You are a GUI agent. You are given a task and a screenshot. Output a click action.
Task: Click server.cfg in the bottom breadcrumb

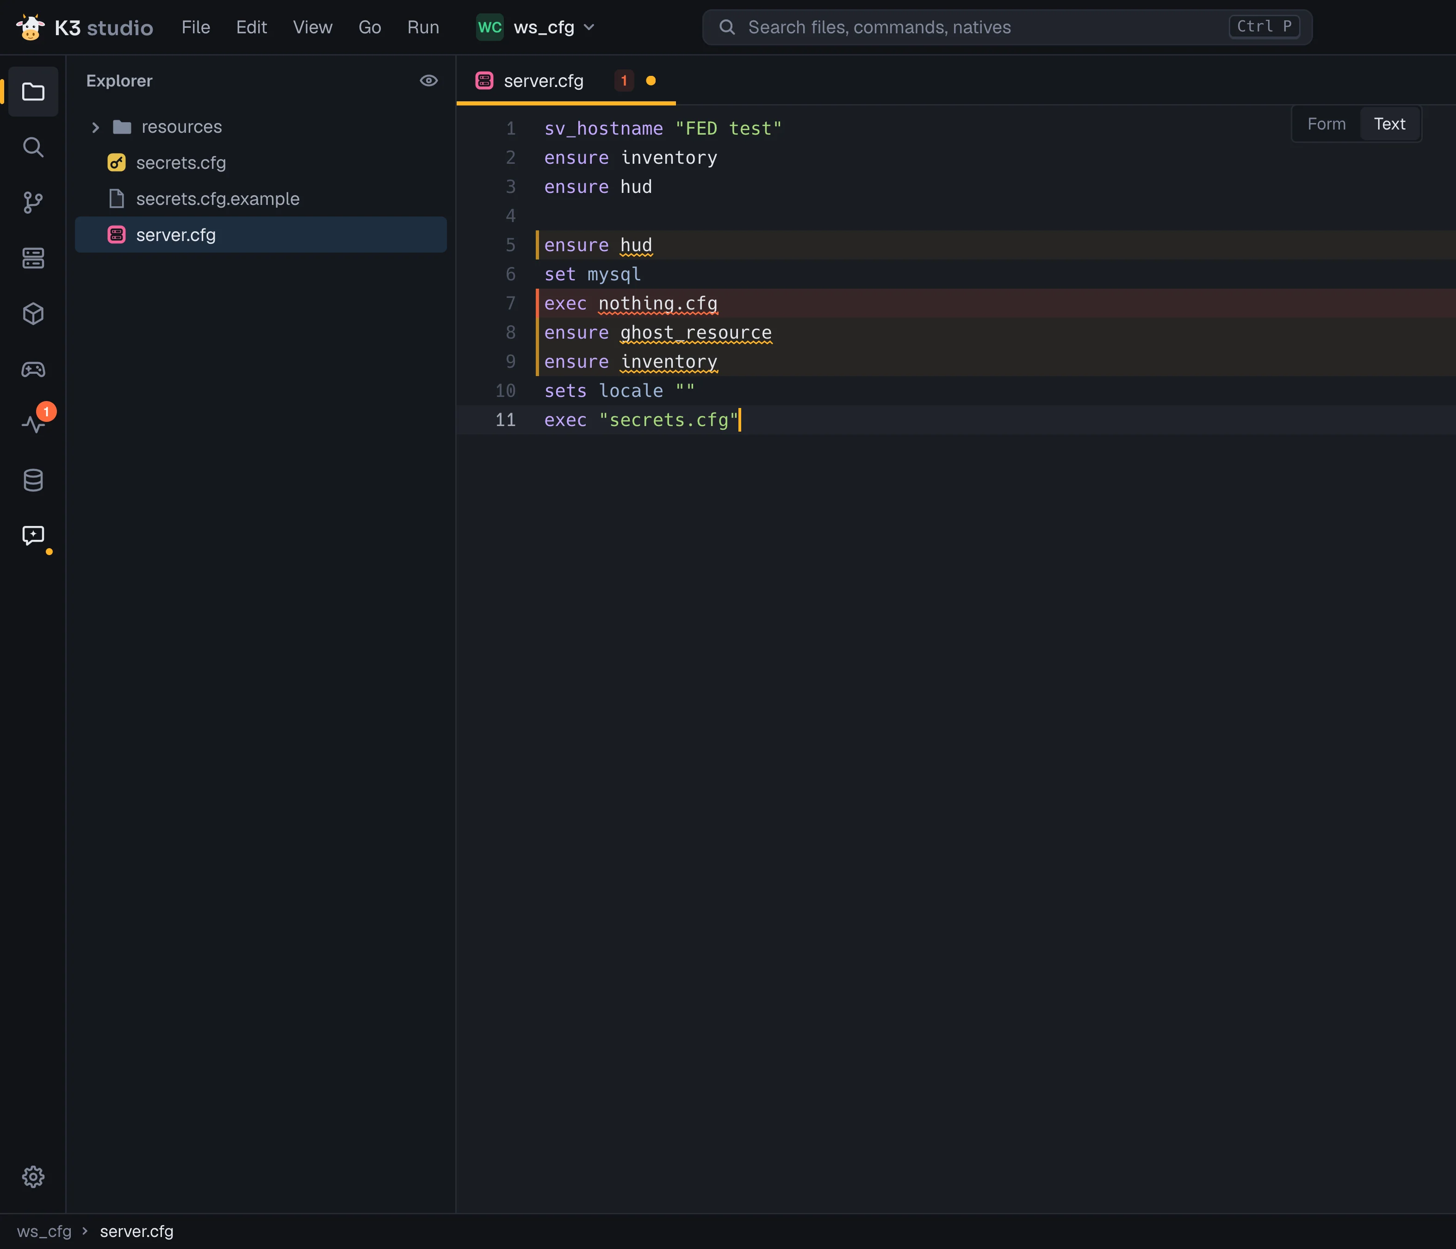click(x=136, y=1231)
